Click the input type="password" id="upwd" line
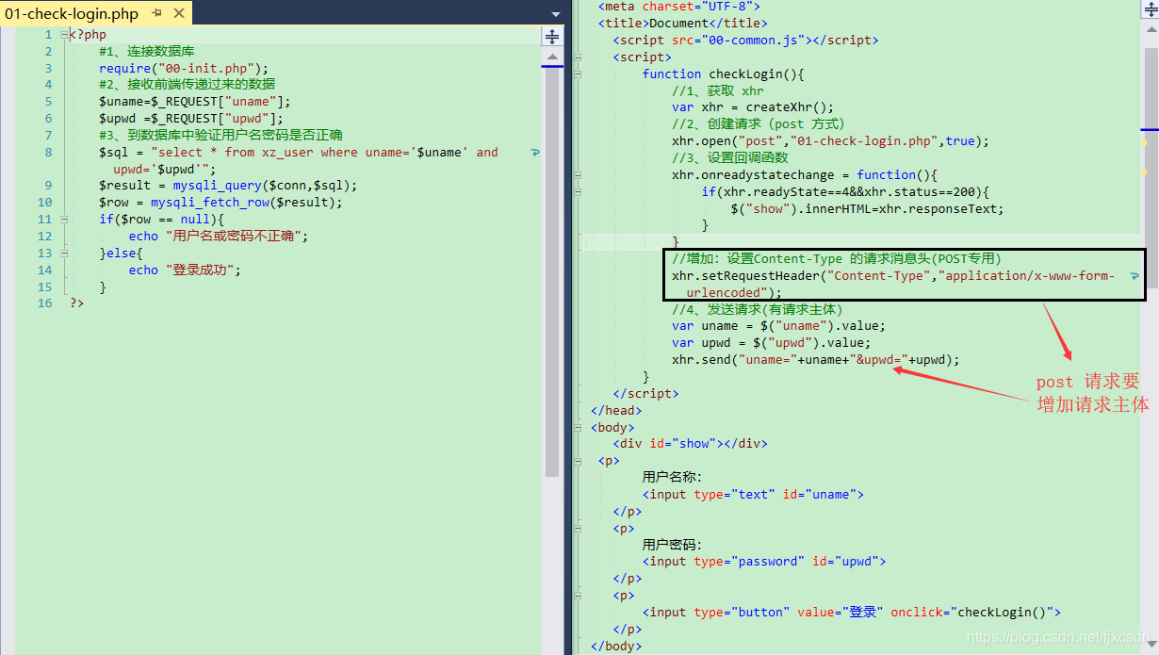This screenshot has width=1159, height=655. pyautogui.click(x=764, y=562)
